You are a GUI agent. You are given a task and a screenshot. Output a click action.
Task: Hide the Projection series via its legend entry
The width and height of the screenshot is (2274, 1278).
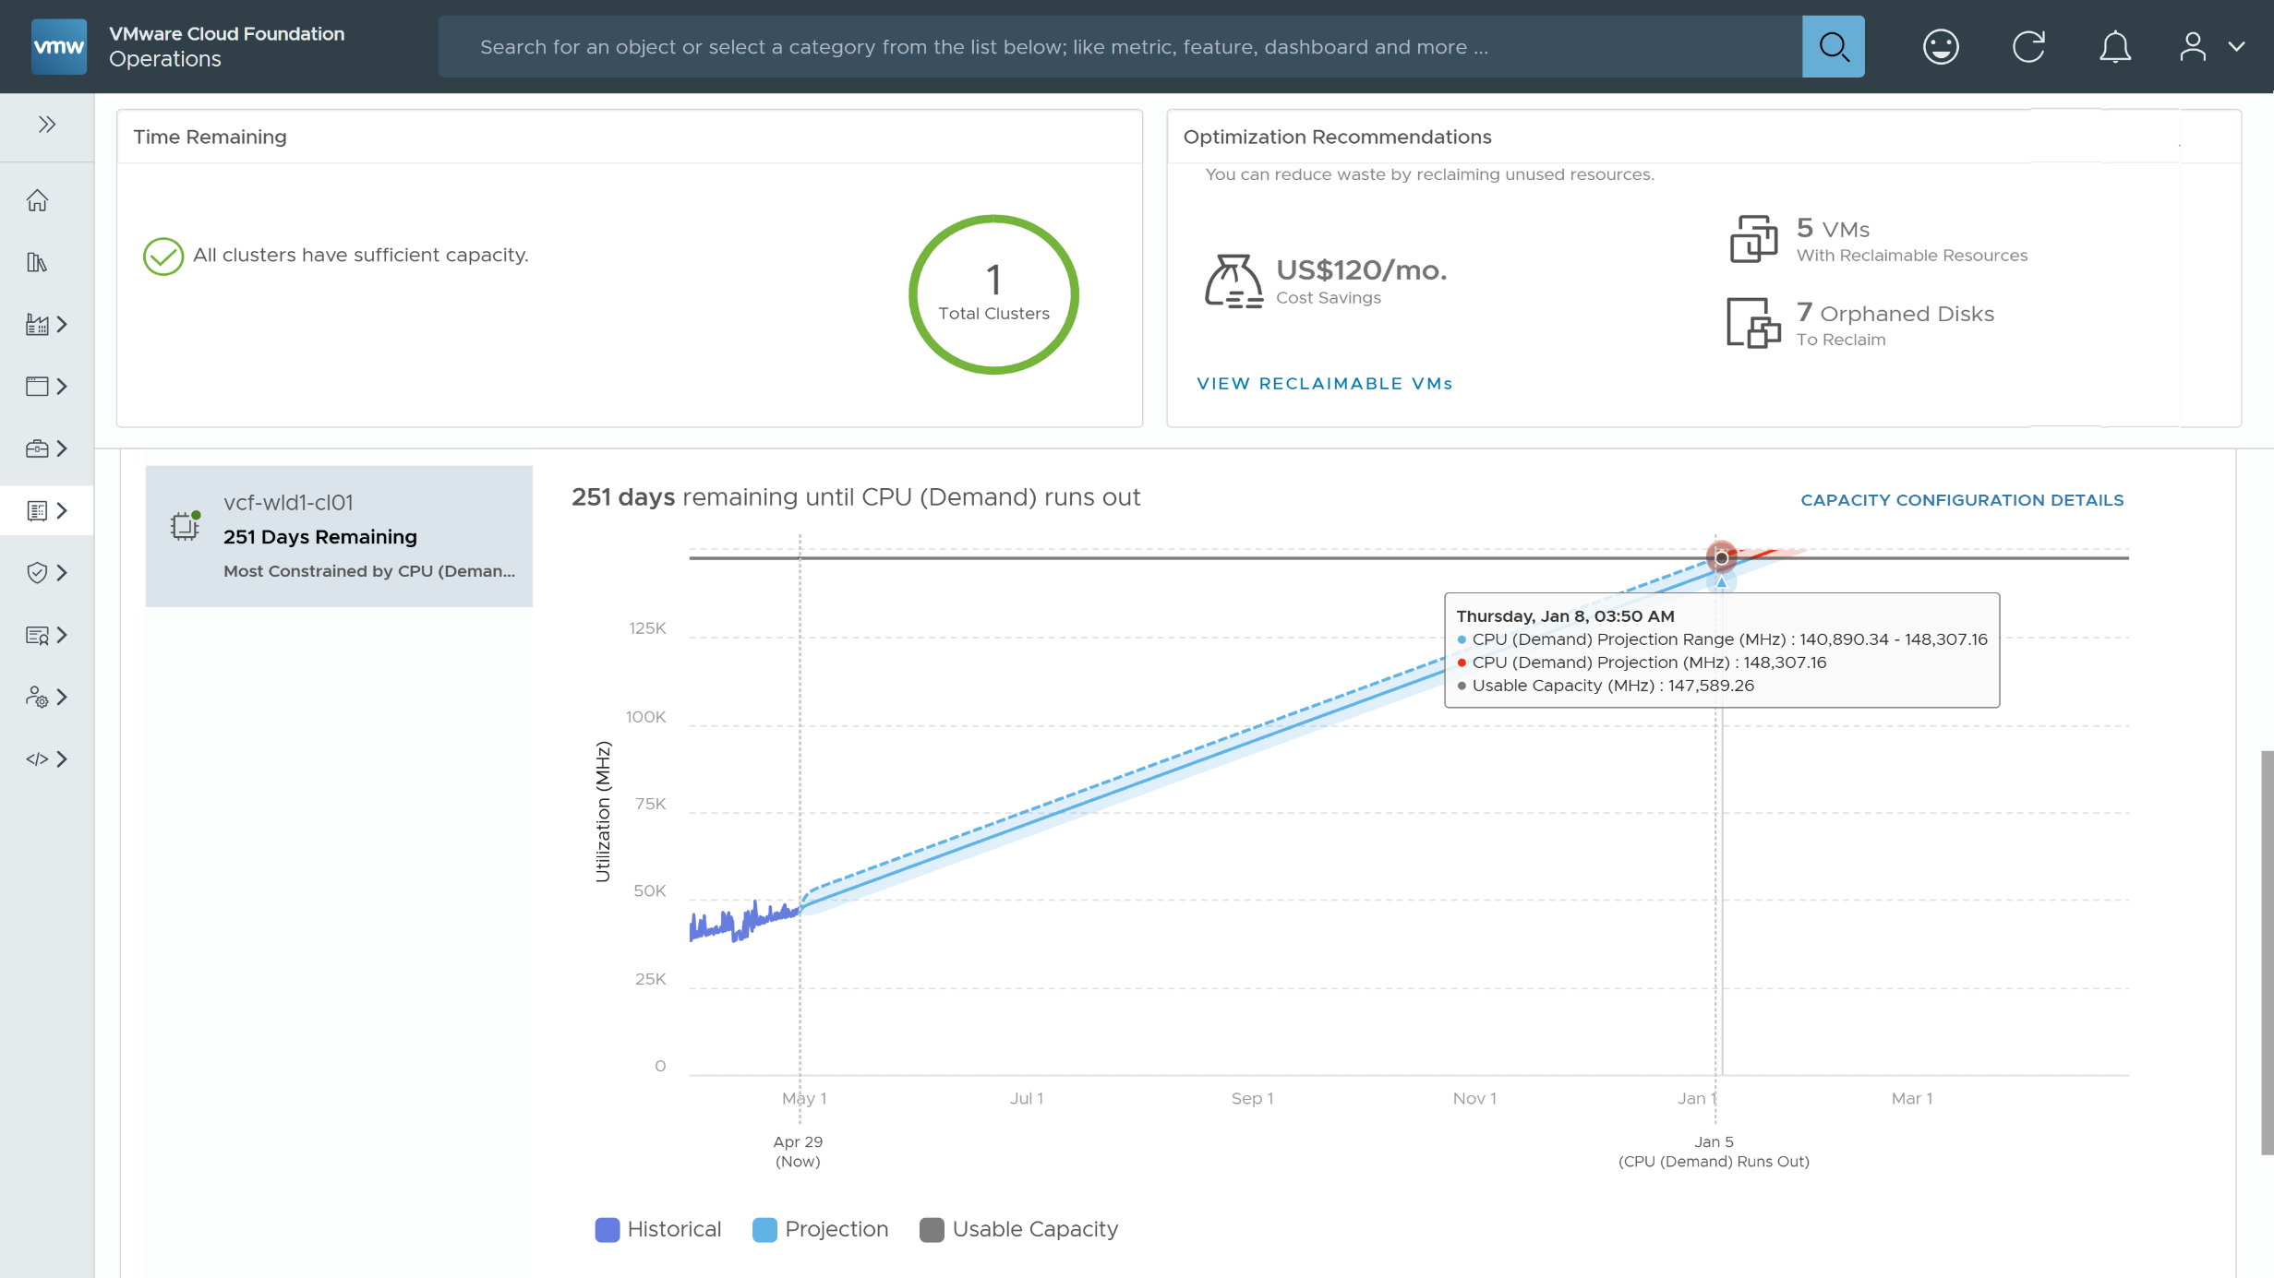[820, 1228]
